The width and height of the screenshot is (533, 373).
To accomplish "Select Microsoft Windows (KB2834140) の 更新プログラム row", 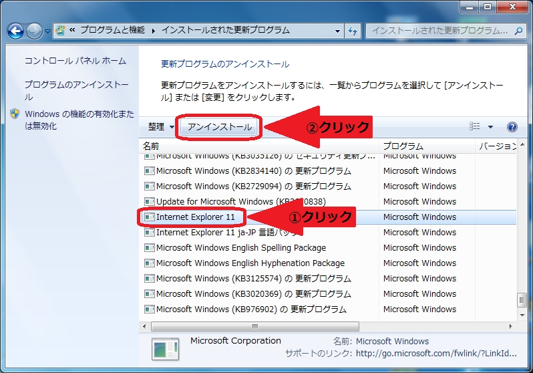I will coord(329,171).
